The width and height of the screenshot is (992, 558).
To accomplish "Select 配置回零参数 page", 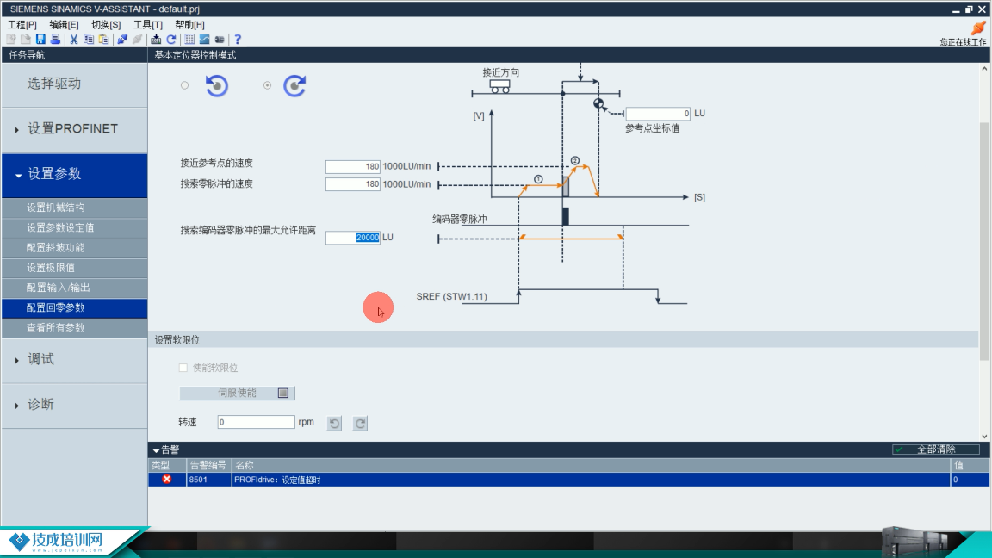I will coord(75,308).
